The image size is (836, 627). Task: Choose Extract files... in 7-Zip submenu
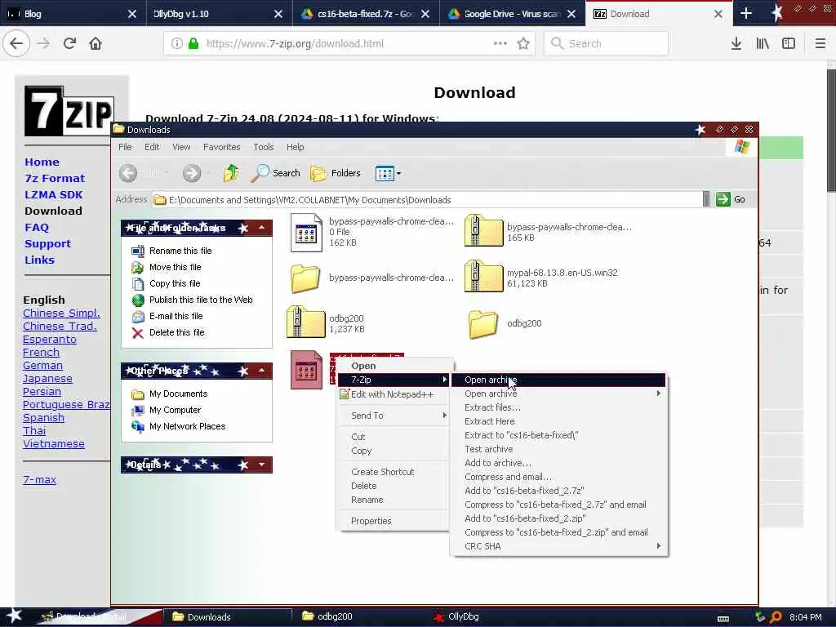492,407
